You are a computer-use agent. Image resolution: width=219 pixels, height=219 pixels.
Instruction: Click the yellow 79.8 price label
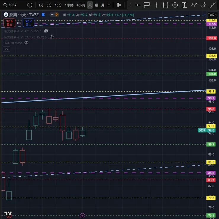211,198
